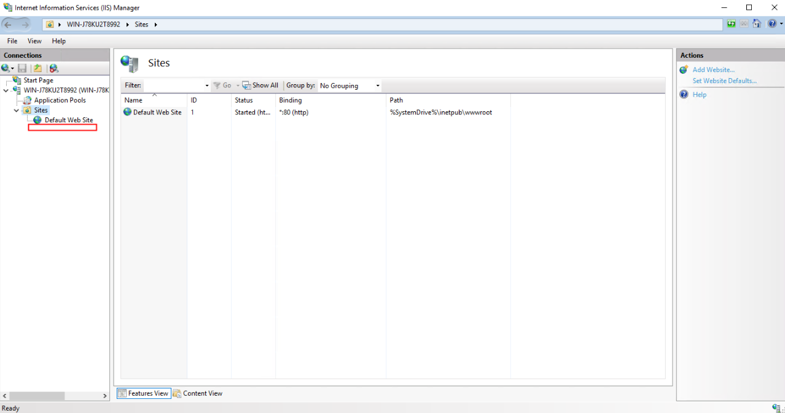Image resolution: width=785 pixels, height=413 pixels.
Task: Select WIN-J78KU2T8992 server node in tree
Action: pyautogui.click(x=66, y=90)
